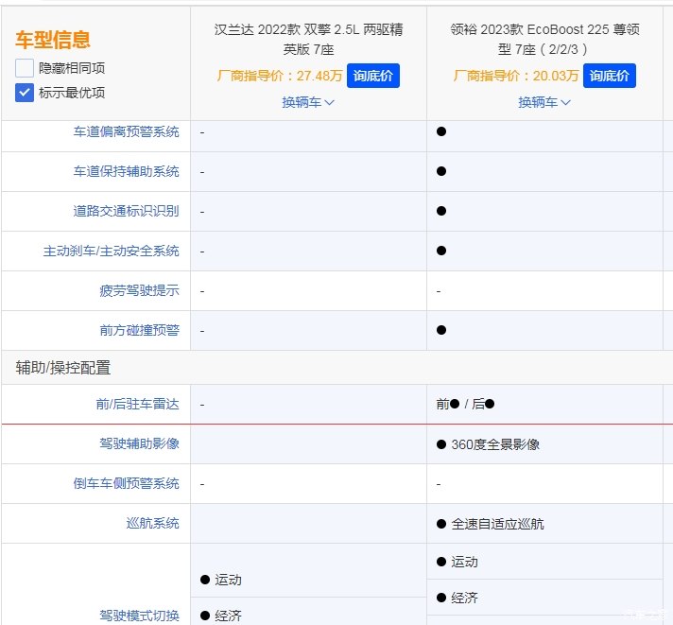Click 疲劳驾驶提示 row label
The height and width of the screenshot is (625, 673).
[x=139, y=290]
